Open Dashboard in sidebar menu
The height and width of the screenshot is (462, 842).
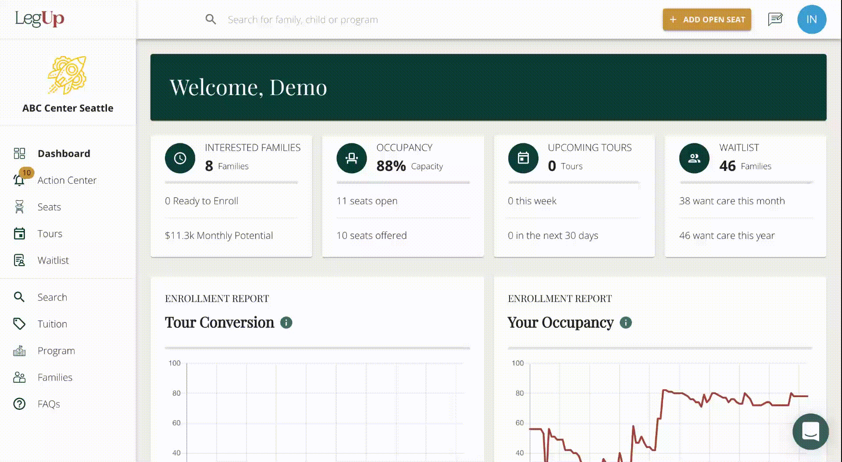point(64,153)
